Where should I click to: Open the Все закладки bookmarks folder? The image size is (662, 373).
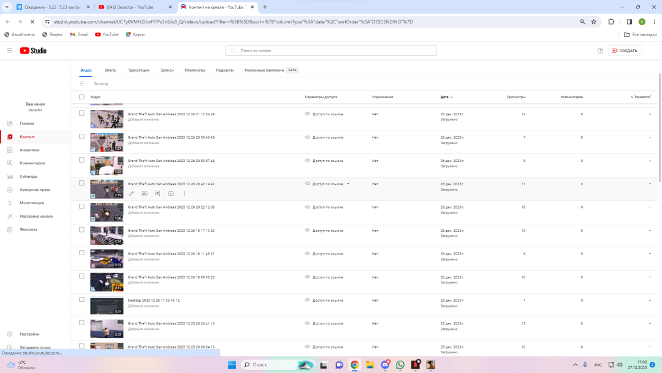tap(641, 34)
